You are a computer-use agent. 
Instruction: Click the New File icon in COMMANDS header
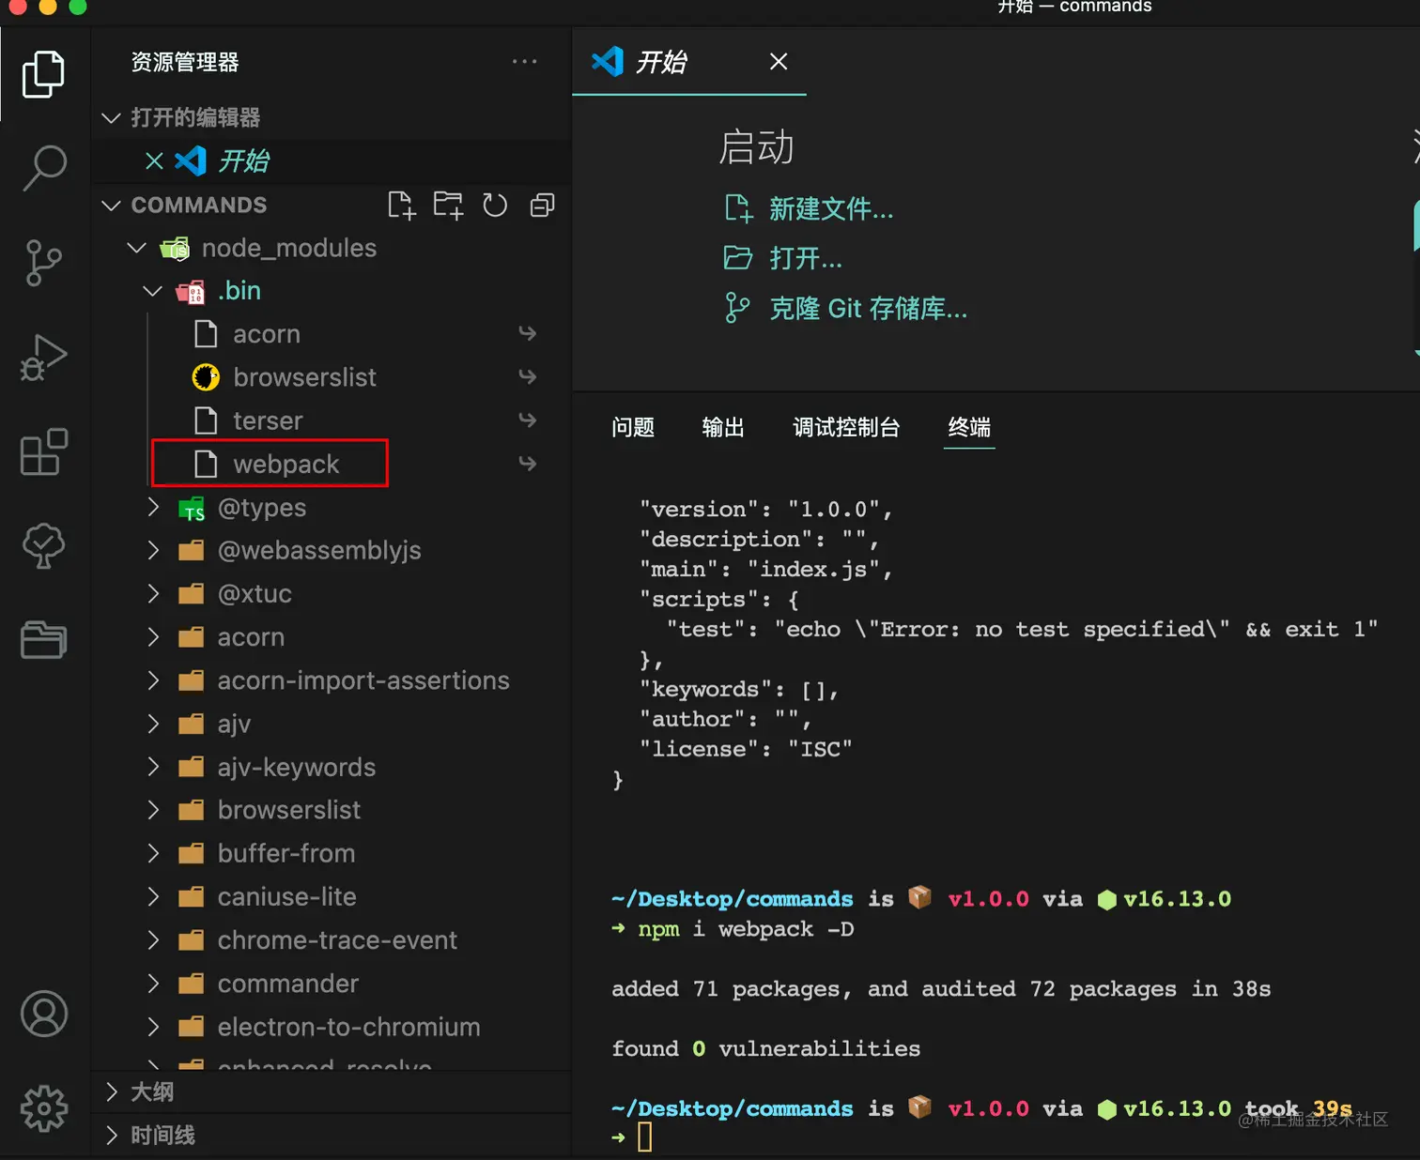tap(401, 205)
